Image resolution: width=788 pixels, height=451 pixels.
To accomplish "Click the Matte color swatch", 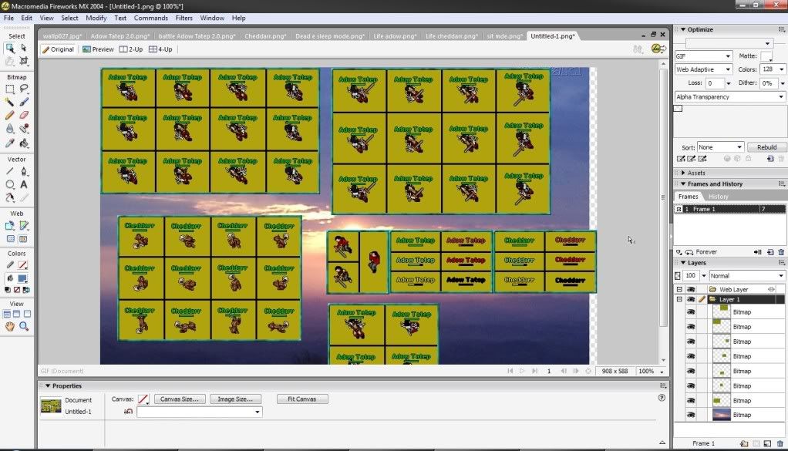I will 766,56.
